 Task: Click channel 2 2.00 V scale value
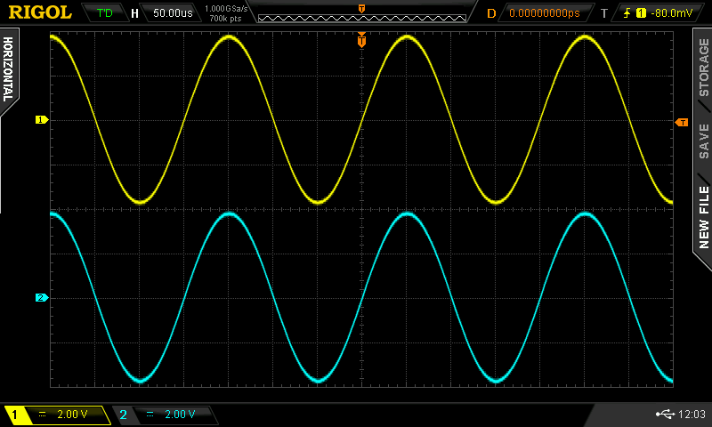pyautogui.click(x=180, y=415)
